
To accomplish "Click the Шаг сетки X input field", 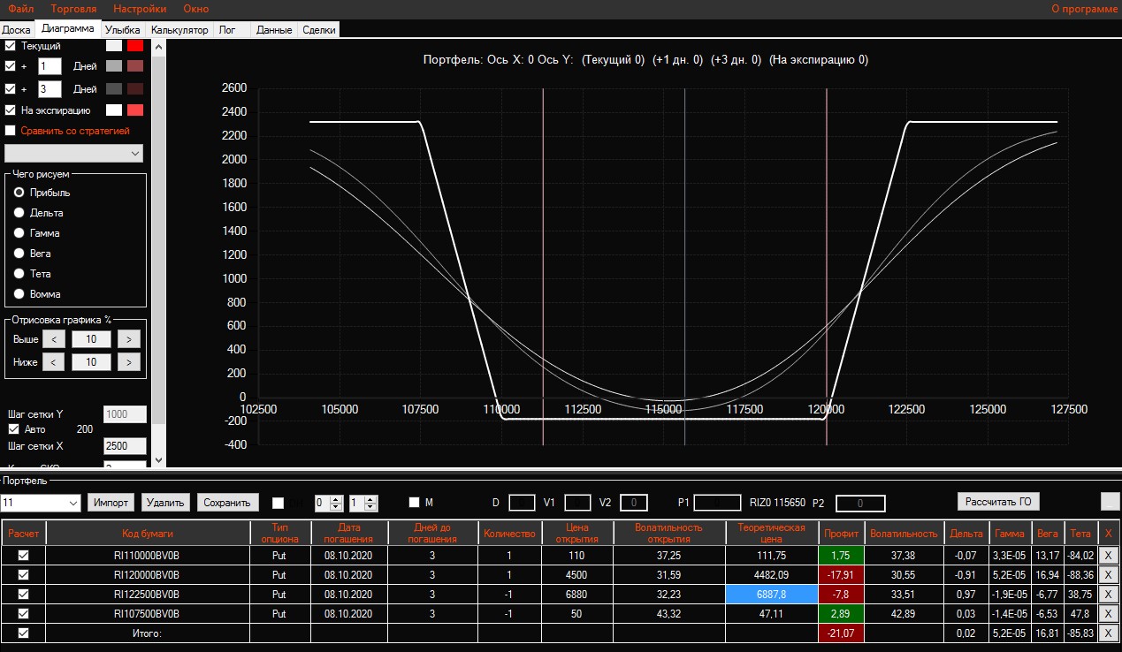I will 125,446.
